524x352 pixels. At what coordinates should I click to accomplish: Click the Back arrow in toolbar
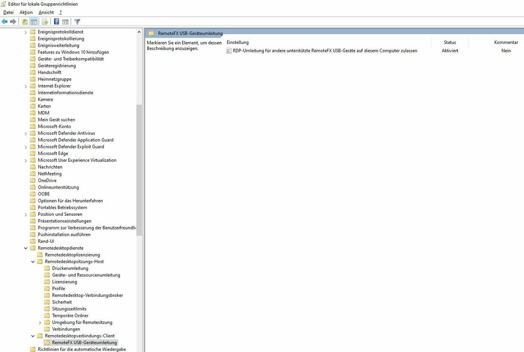click(5, 21)
